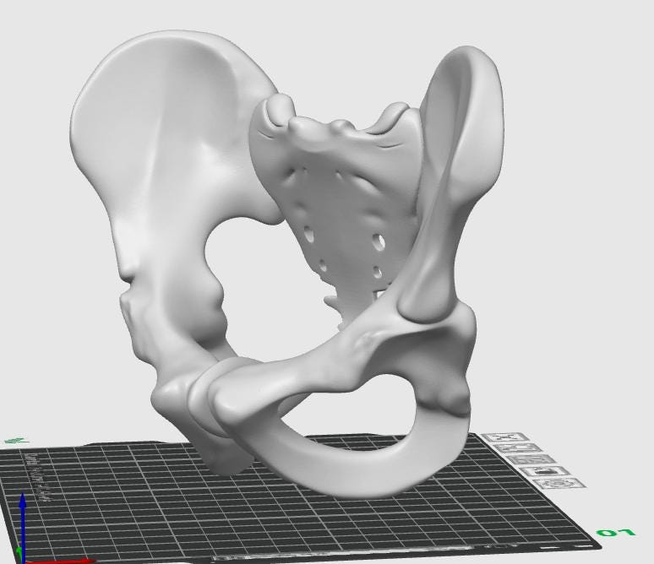This screenshot has width=654, height=564.
Task: Open plate settings gear icon
Action: (560, 483)
